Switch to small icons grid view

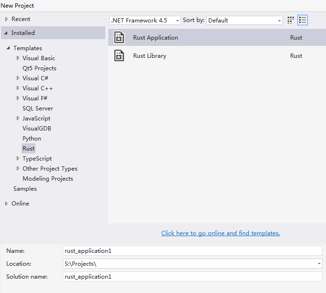tap(291, 20)
